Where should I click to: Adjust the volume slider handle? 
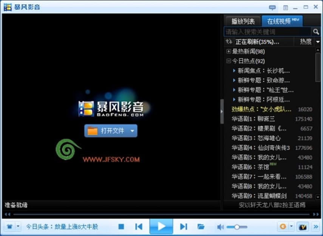[236, 227]
